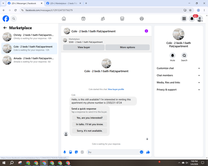
Task: Send quick reply "Yes, are you interested?"
Action: point(89,118)
